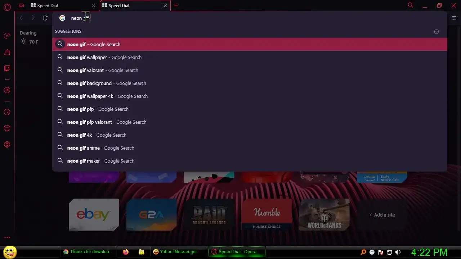Select 'neon gif maker' suggestion
The image size is (461, 259).
pyautogui.click(x=250, y=161)
